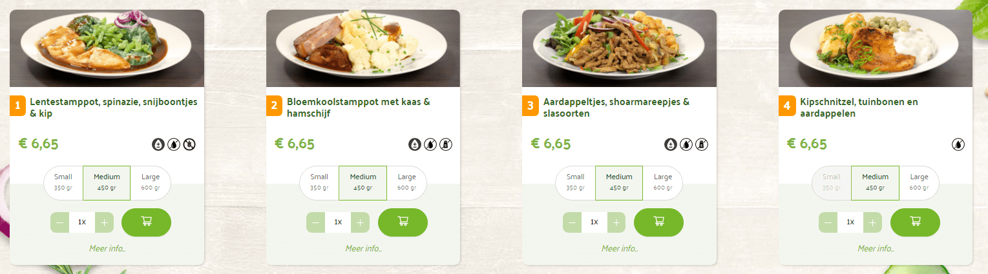Screen dimensions: 988x274
Task: Add Aardappeltjes shoarmareepjes dish to cart
Action: coord(658,222)
